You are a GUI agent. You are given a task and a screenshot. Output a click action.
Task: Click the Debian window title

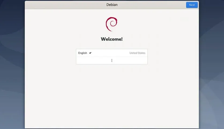(112, 5)
